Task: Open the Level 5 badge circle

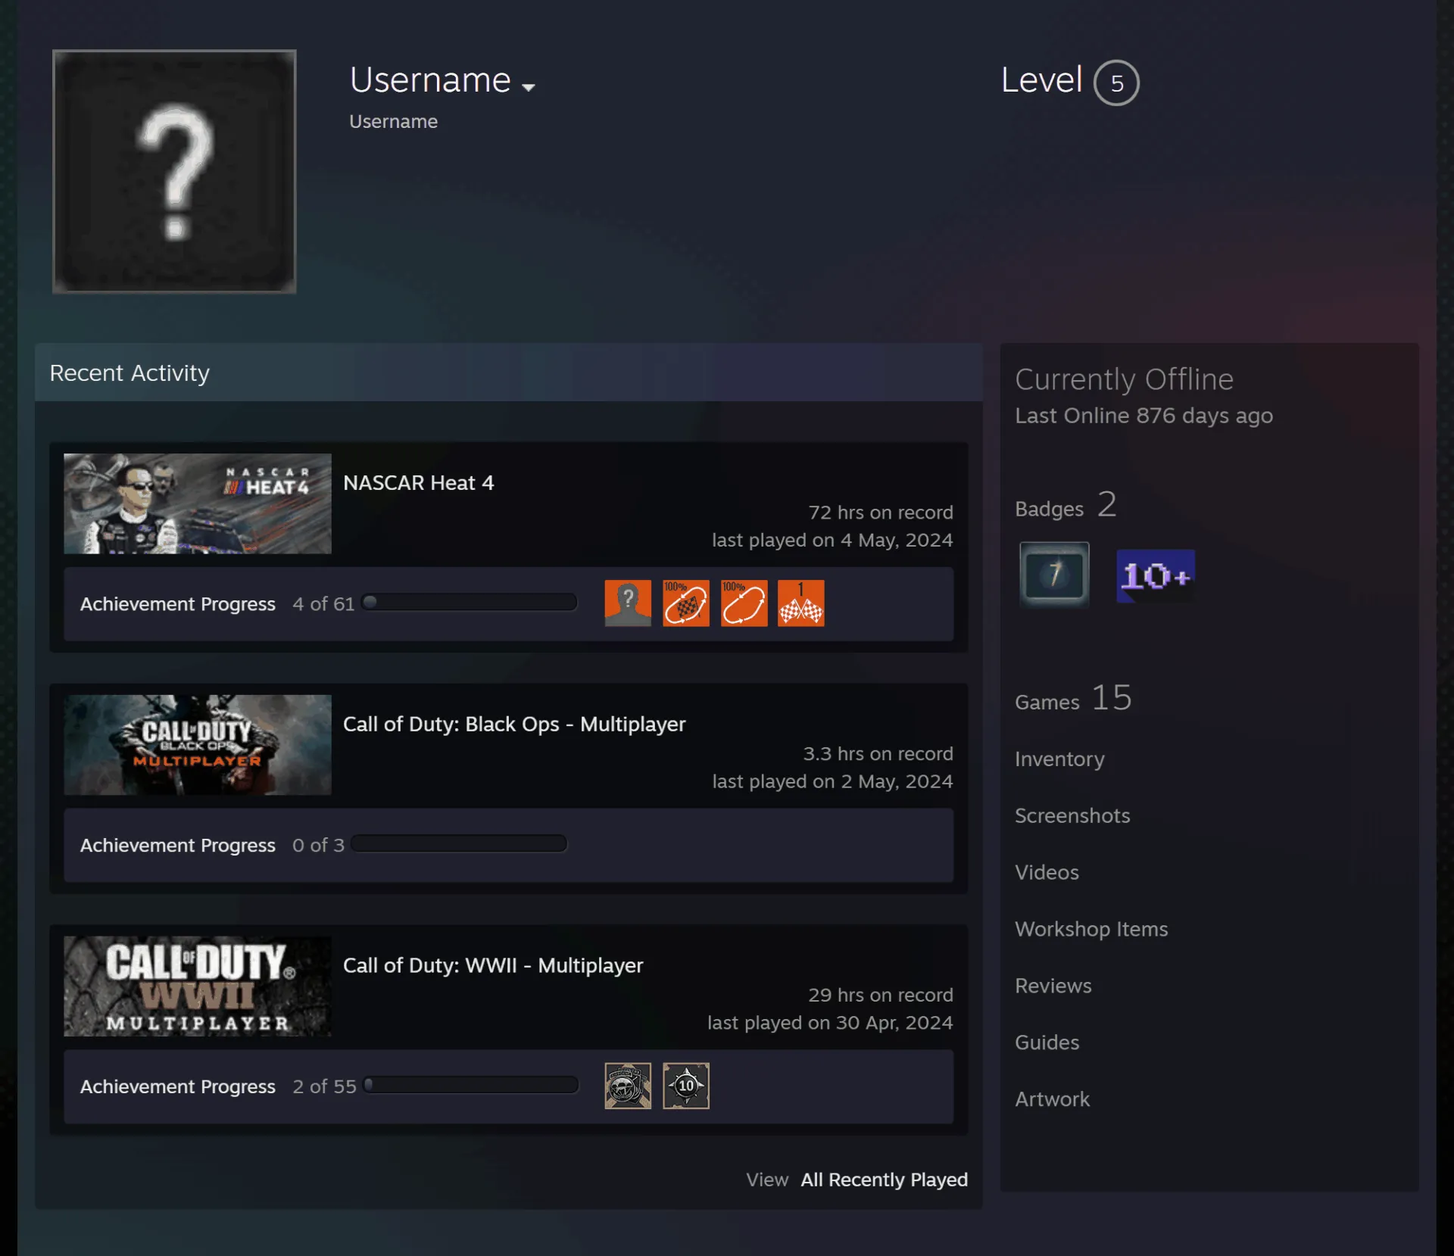Action: pyautogui.click(x=1116, y=83)
